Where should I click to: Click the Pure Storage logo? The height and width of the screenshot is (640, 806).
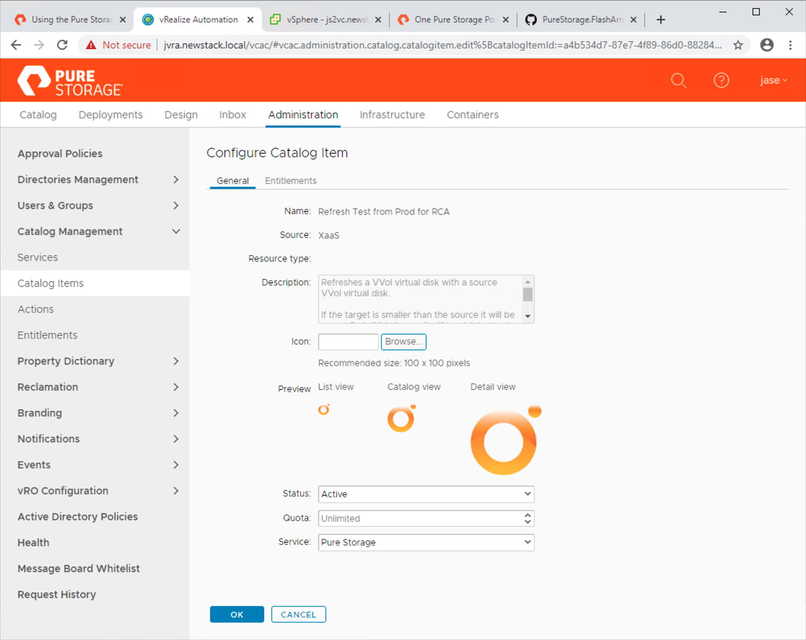[70, 81]
